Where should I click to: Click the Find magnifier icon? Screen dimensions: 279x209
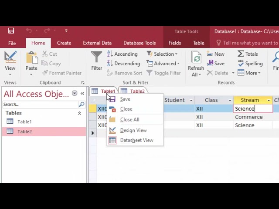[276, 57]
